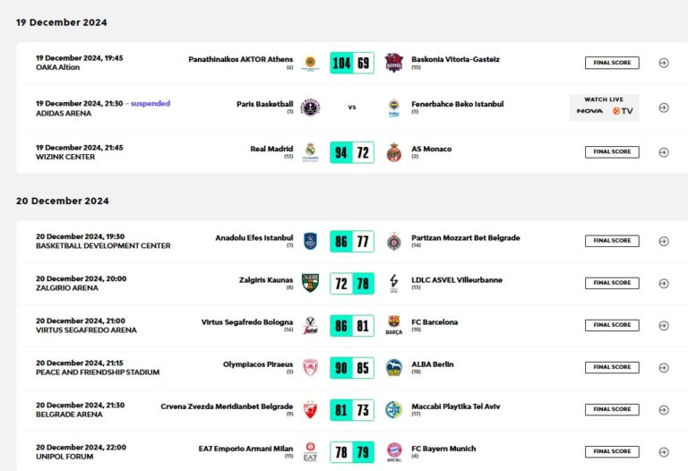688x471 pixels.
Task: Click the Zalgiris Kaunas team logo
Action: tap(310, 283)
